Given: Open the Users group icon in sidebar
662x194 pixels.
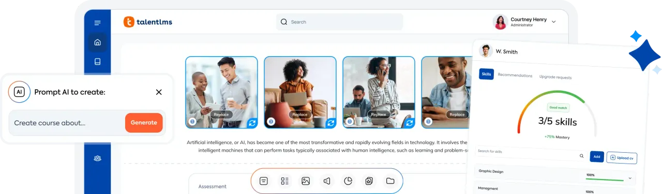Looking at the screenshot, I should click(97, 158).
